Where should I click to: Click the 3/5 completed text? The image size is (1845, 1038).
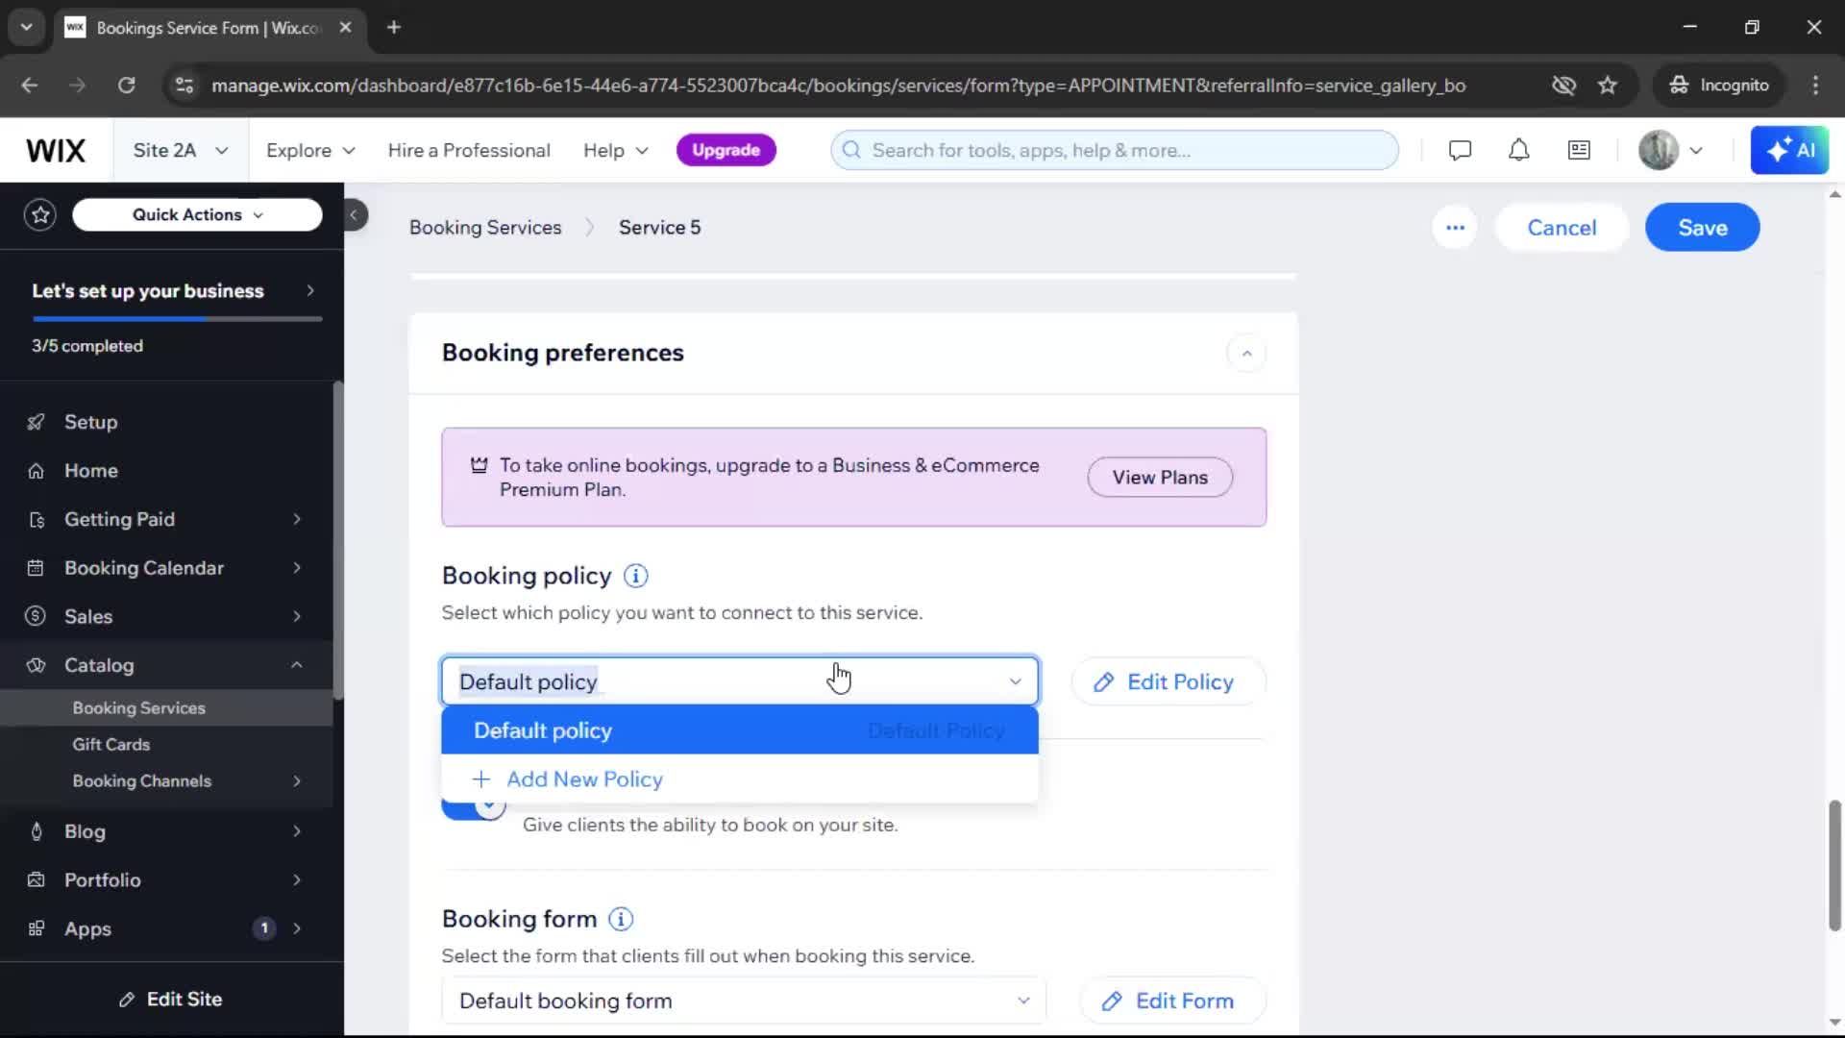(87, 346)
